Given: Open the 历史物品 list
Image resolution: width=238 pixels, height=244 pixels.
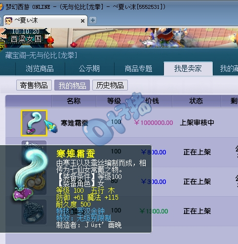Looking at the screenshot, I should pyautogui.click(x=110, y=85).
